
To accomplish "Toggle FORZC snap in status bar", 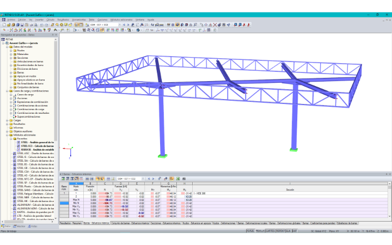I will click(x=250, y=231).
